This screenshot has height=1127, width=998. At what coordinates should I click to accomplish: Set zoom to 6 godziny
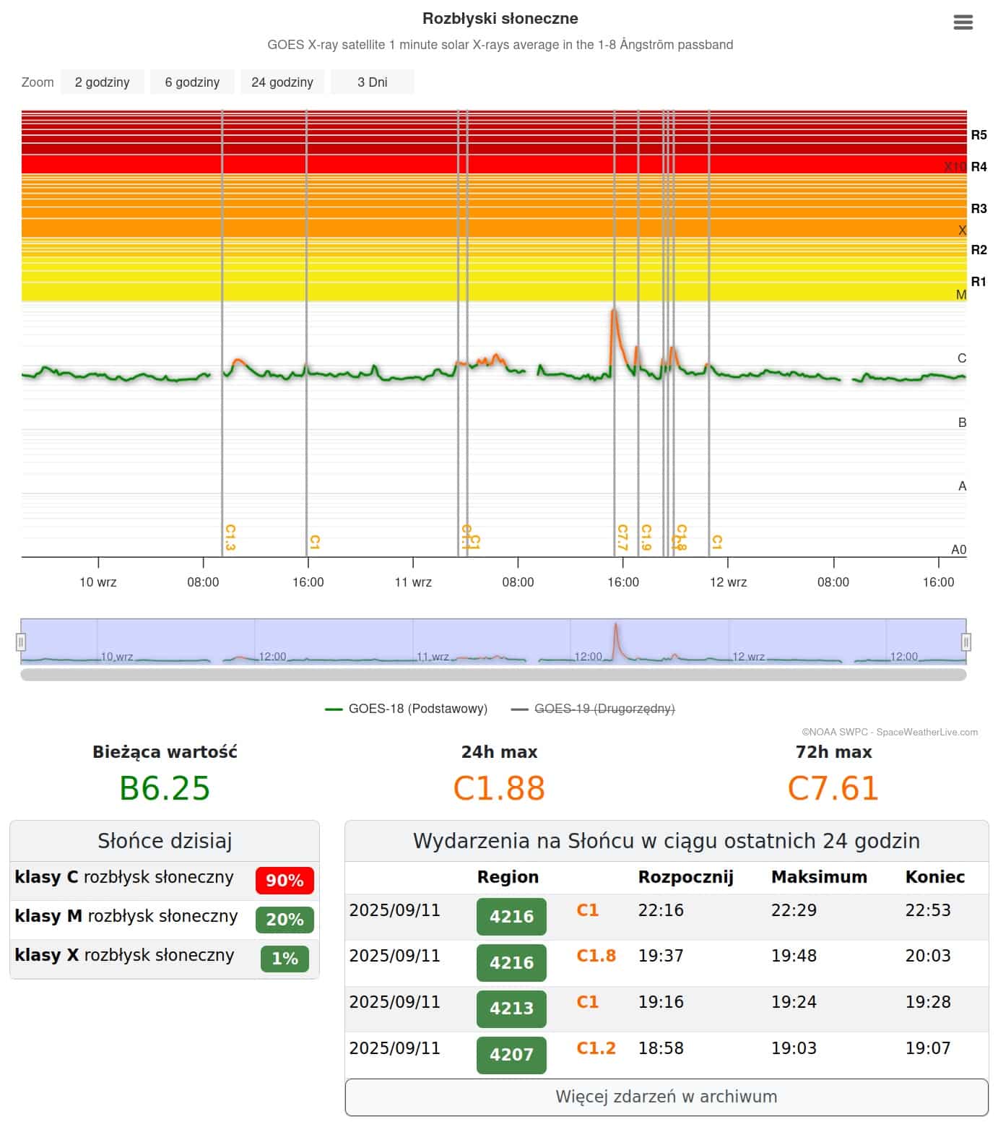coord(192,82)
